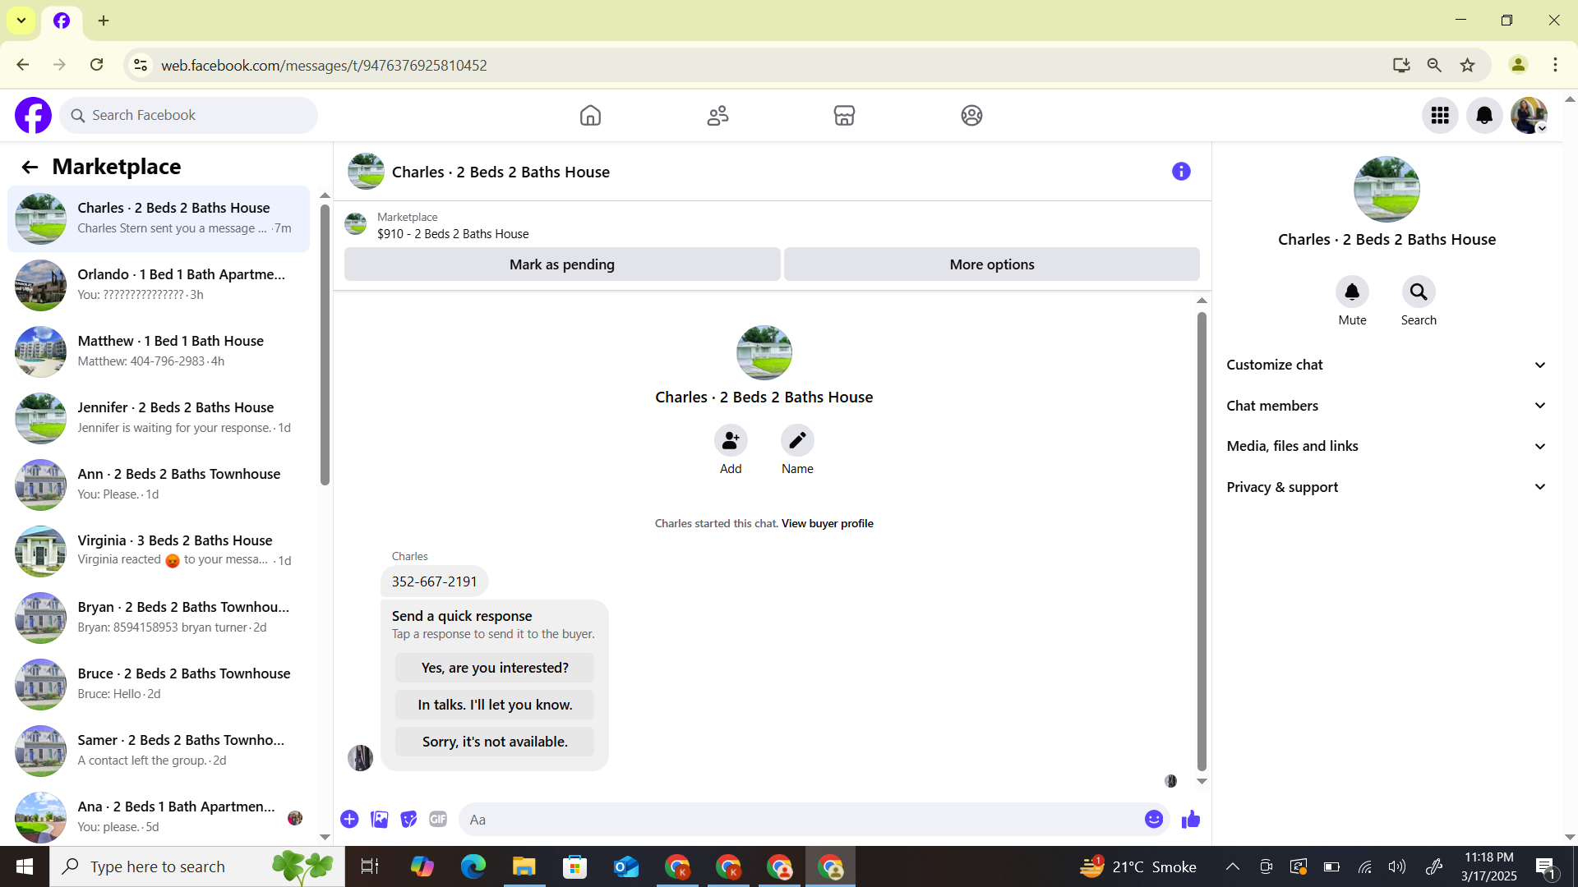The height and width of the screenshot is (887, 1578).
Task: Open browser zoom magnifier icon
Action: (x=1434, y=65)
